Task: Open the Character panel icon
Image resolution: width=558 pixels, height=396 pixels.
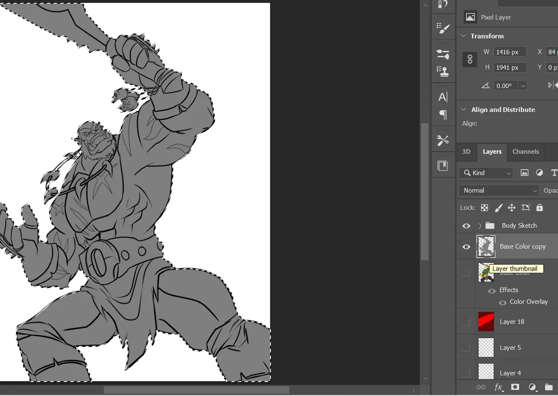Action: [443, 97]
